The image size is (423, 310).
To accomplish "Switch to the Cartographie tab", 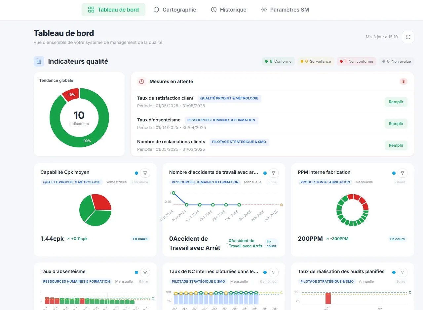I will [175, 10].
